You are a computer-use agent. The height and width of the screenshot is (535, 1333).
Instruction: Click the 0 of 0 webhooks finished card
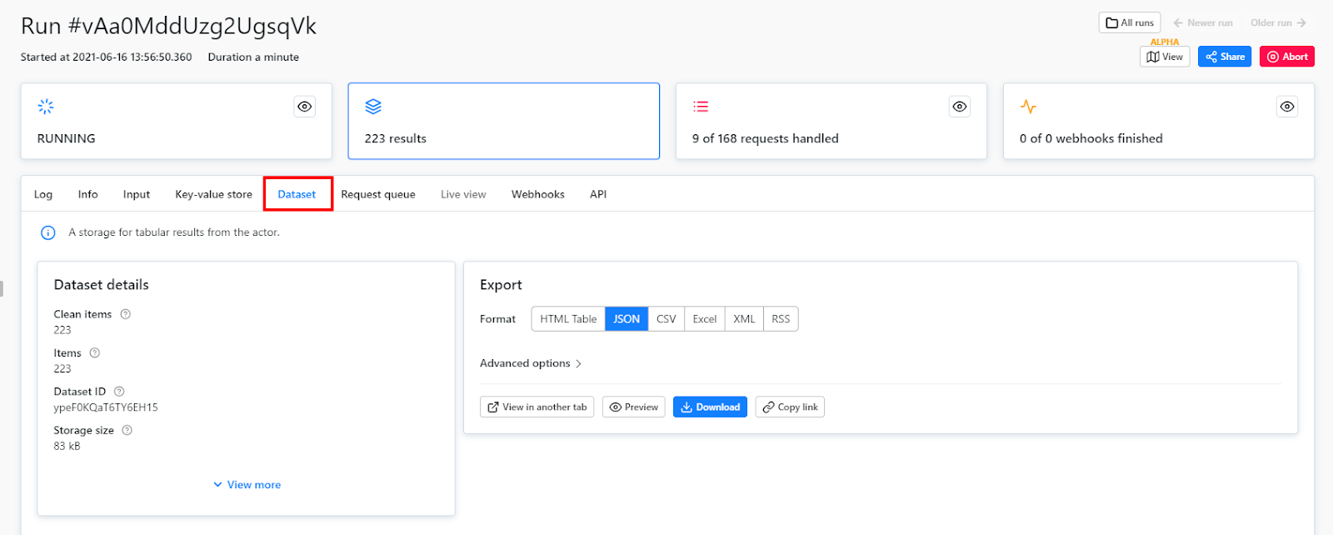click(x=1159, y=121)
